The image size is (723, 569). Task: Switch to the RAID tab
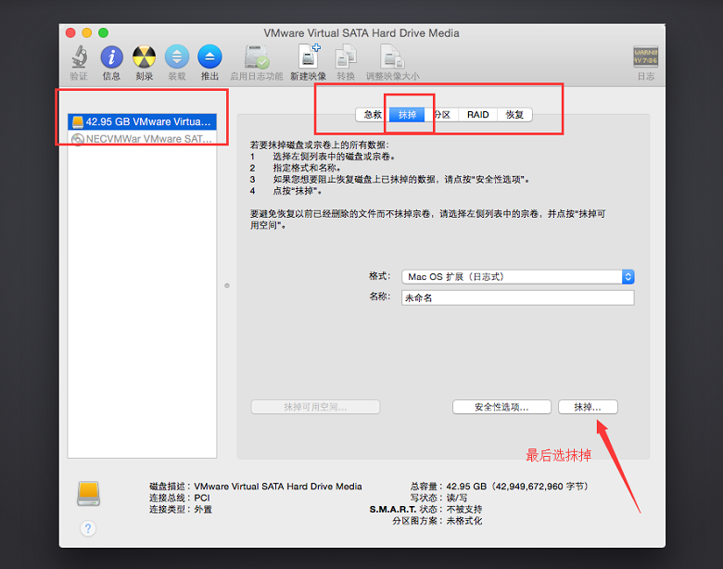click(x=477, y=115)
